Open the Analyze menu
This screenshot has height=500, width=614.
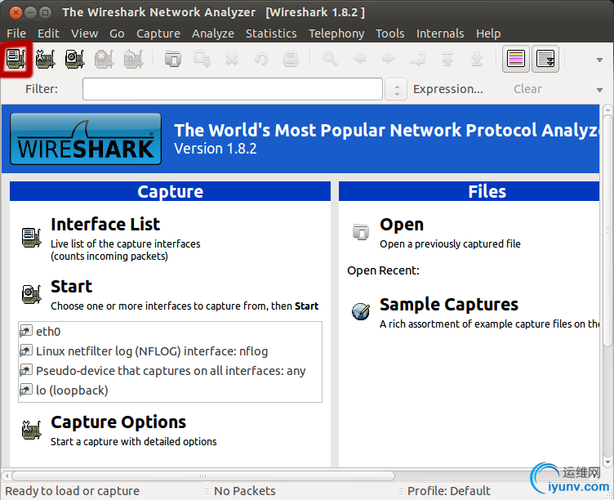(x=213, y=33)
